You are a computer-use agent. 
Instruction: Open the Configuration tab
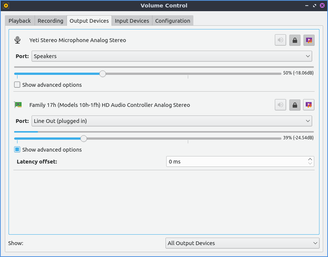pyautogui.click(x=173, y=21)
